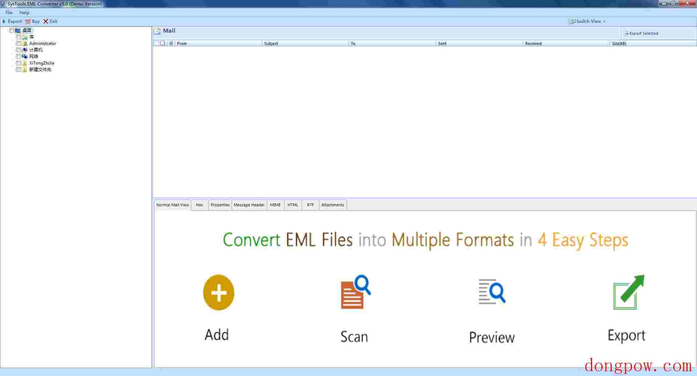Click the Mail folder icon in header
Screen dimensions: 697x376
157,31
